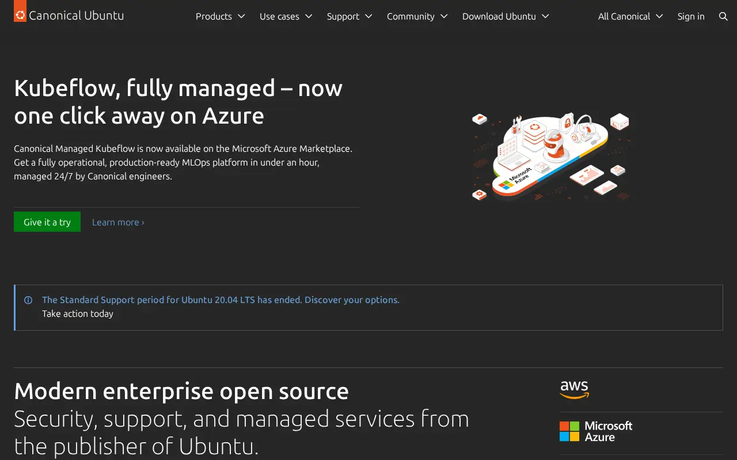The height and width of the screenshot is (460, 737).
Task: Click the 'Kubeflow, fully managed' headline
Action: pos(178,102)
